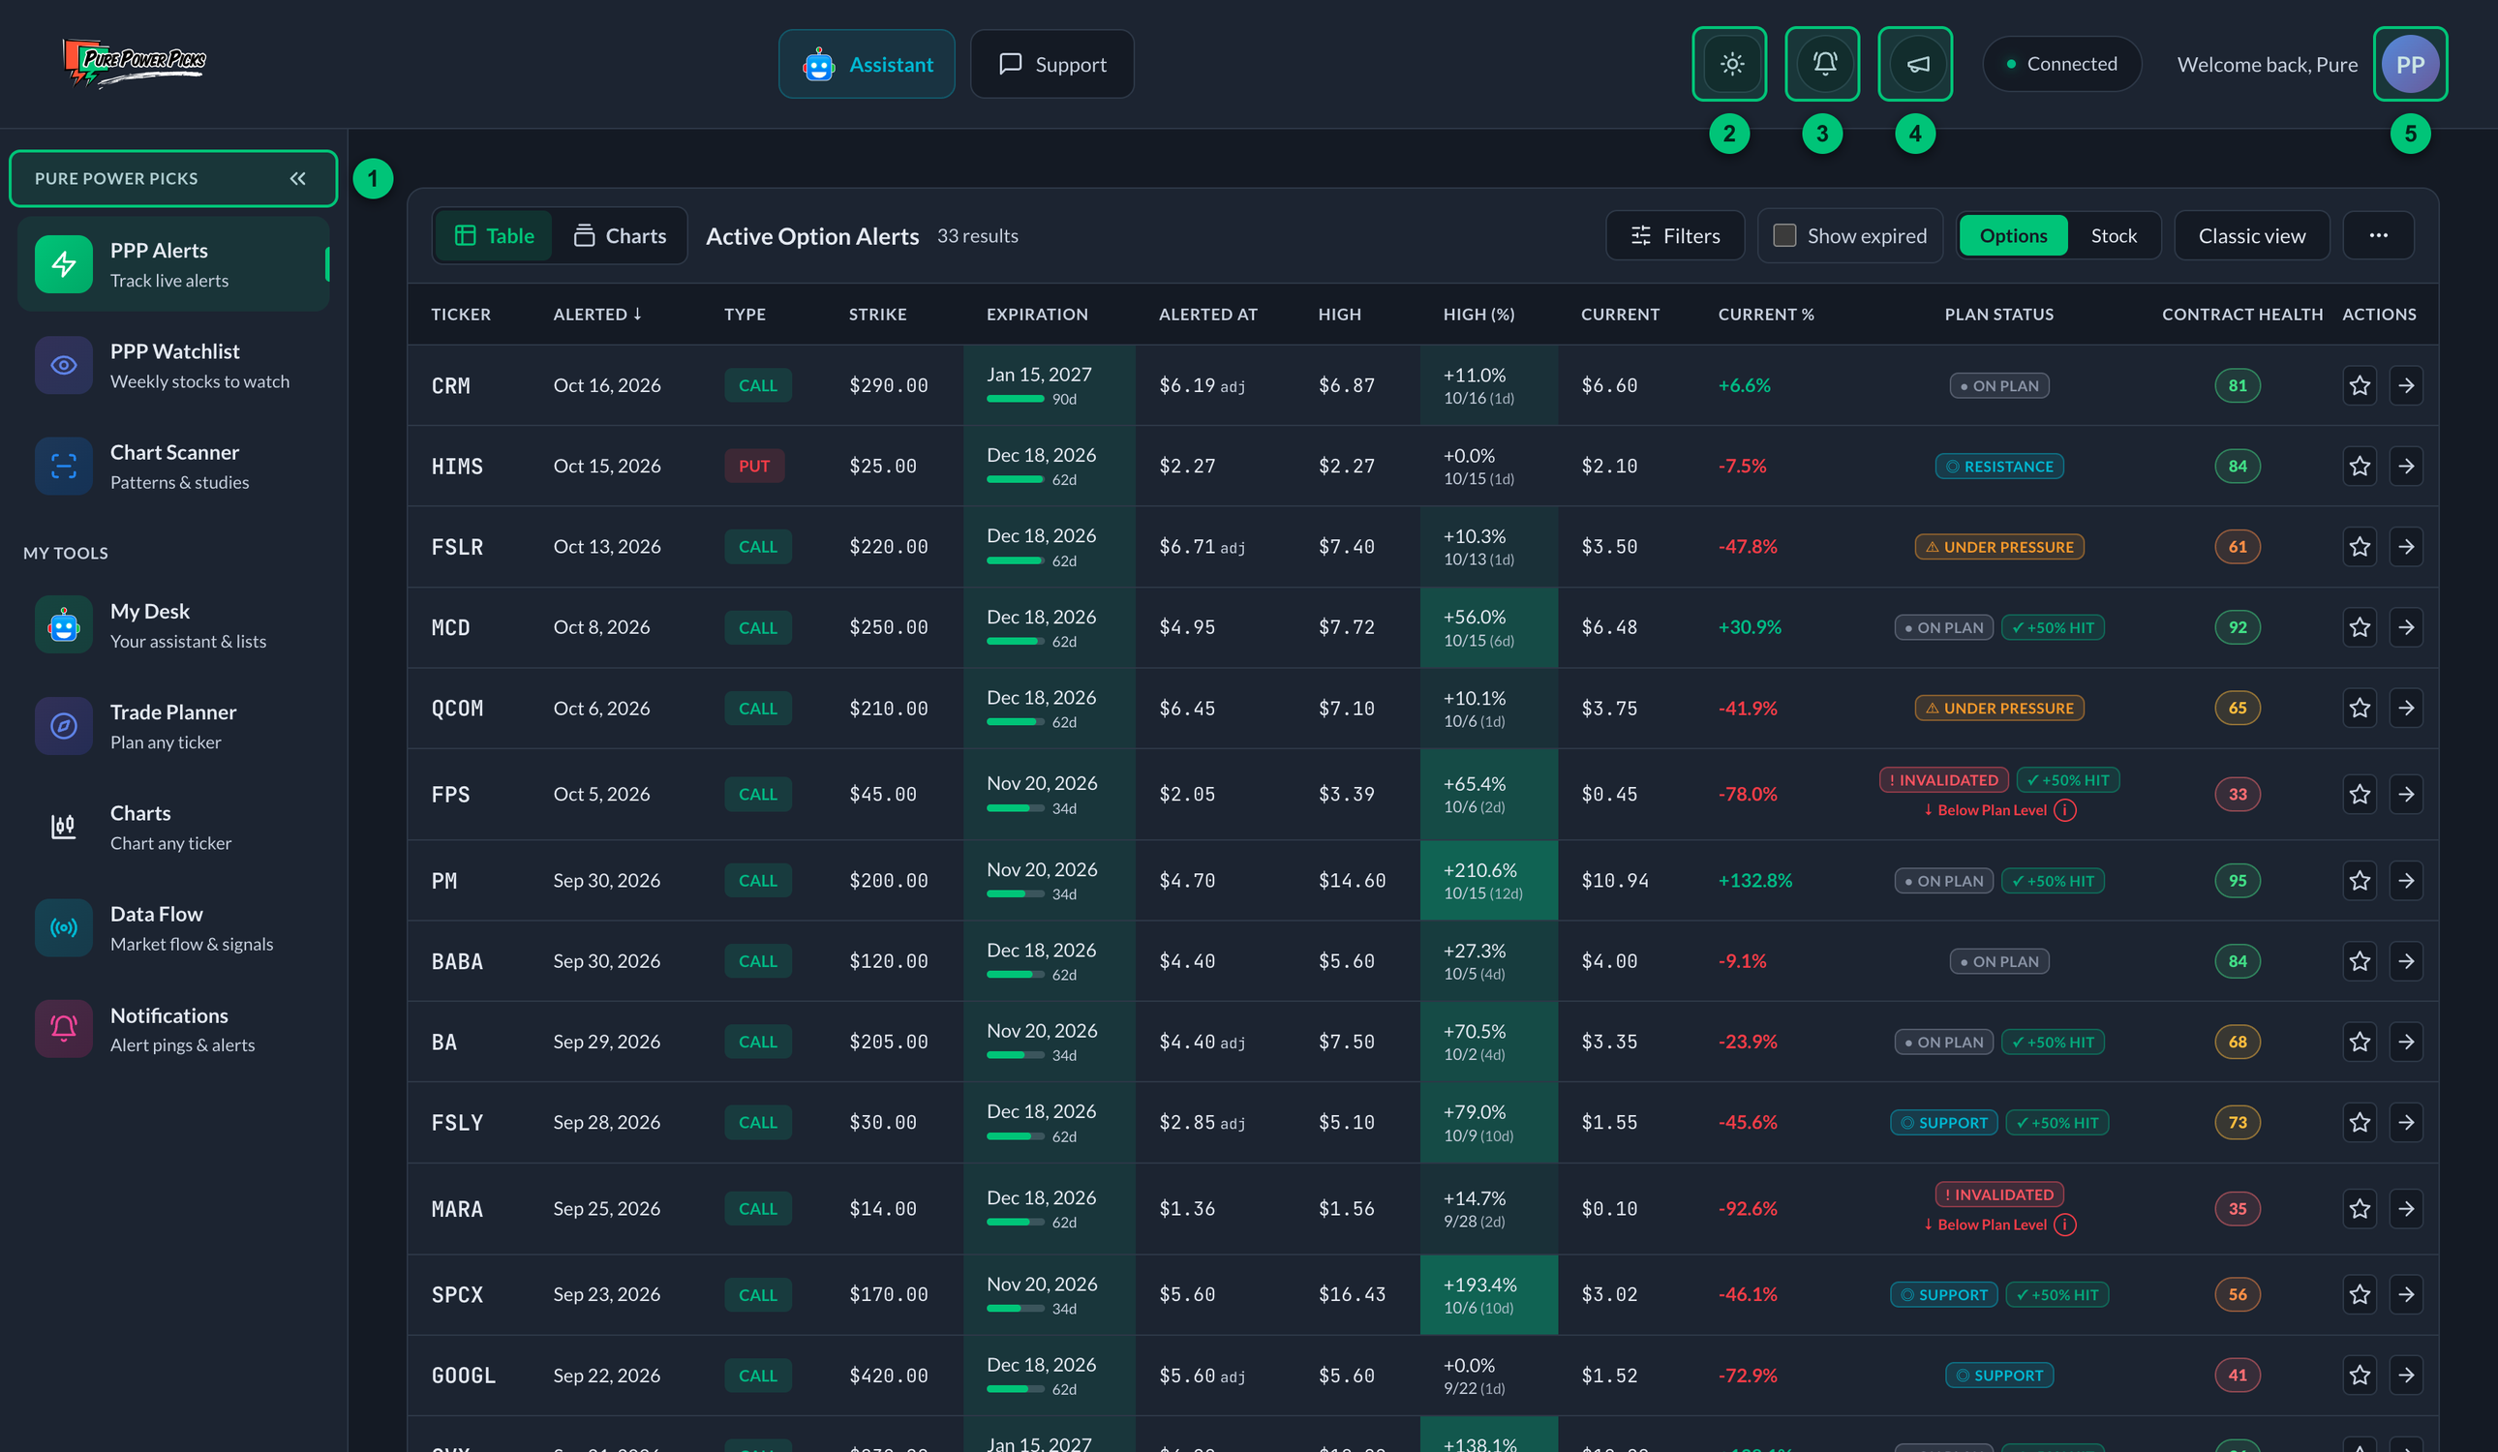This screenshot has height=1452, width=2498.
Task: Open FSLR alert details arrow
Action: pos(2406,546)
